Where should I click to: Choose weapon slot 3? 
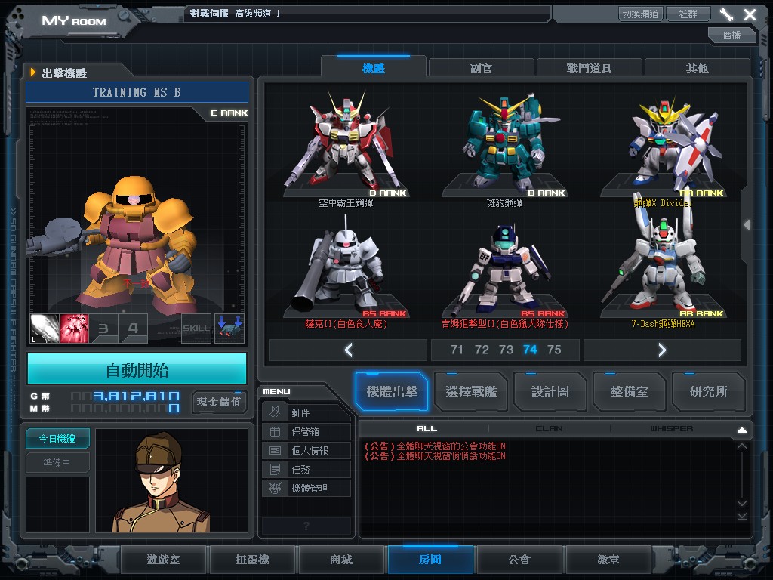pyautogui.click(x=103, y=329)
